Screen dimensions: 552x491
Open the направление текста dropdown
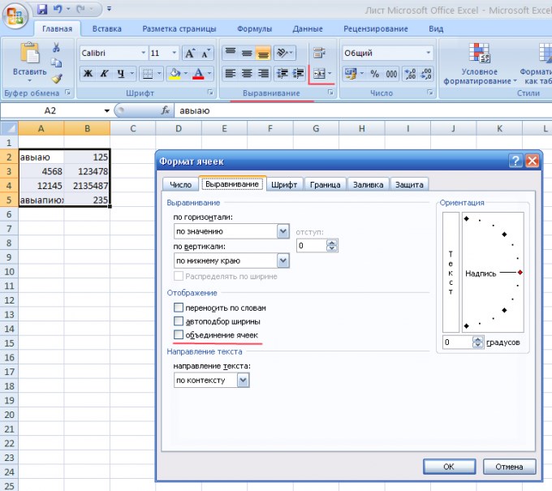tap(211, 380)
